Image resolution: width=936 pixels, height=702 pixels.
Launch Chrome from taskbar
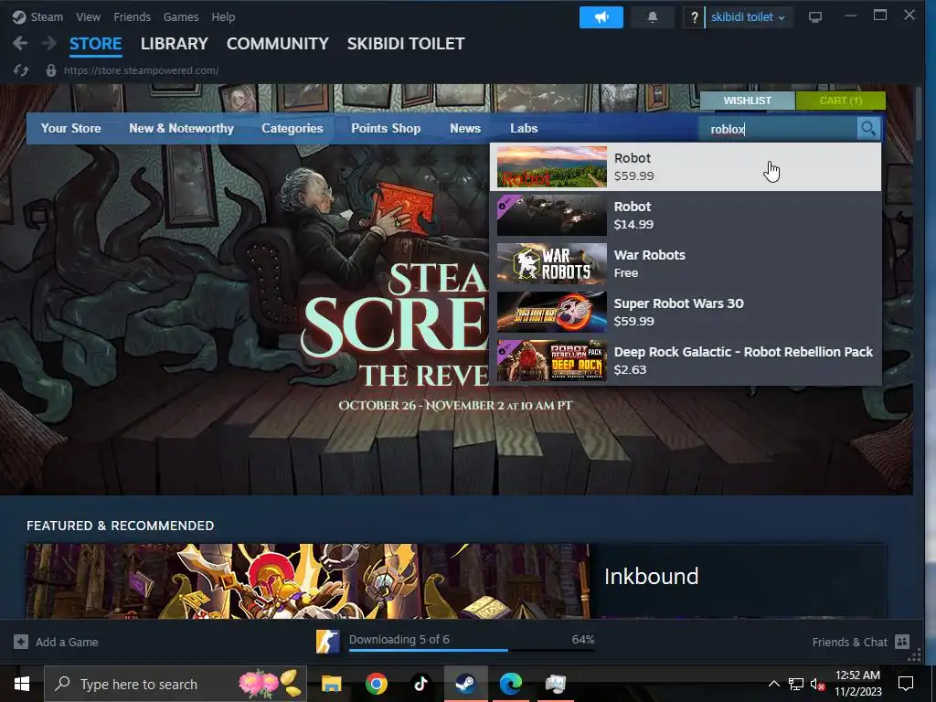click(x=376, y=684)
